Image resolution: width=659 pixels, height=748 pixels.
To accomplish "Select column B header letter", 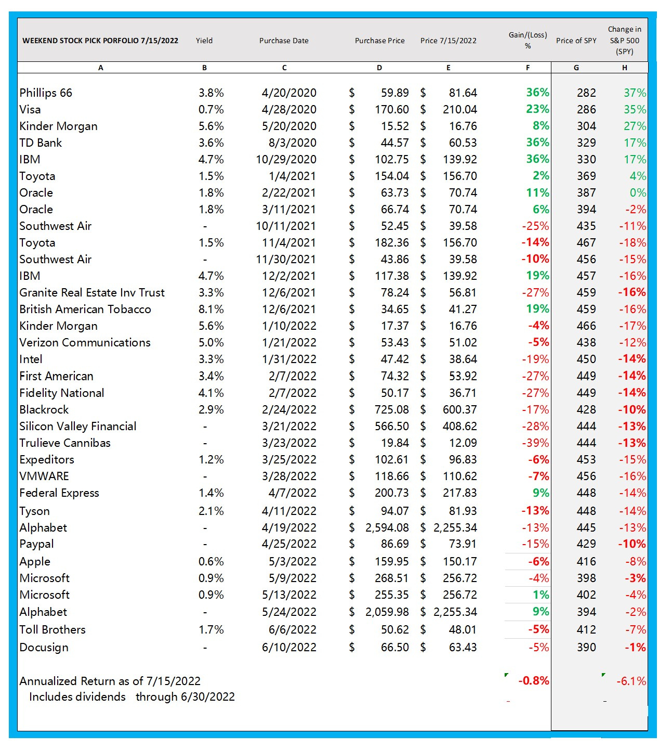I will [205, 68].
